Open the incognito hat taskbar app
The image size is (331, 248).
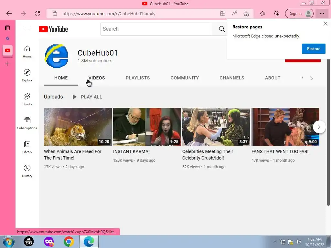(x=28, y=242)
